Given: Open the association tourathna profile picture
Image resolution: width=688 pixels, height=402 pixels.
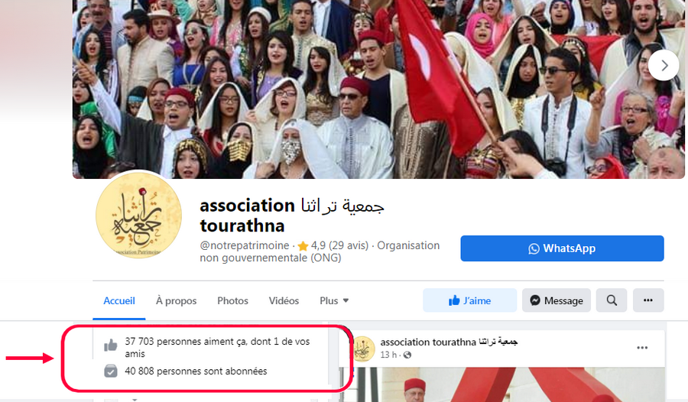Looking at the screenshot, I should pos(138,215).
